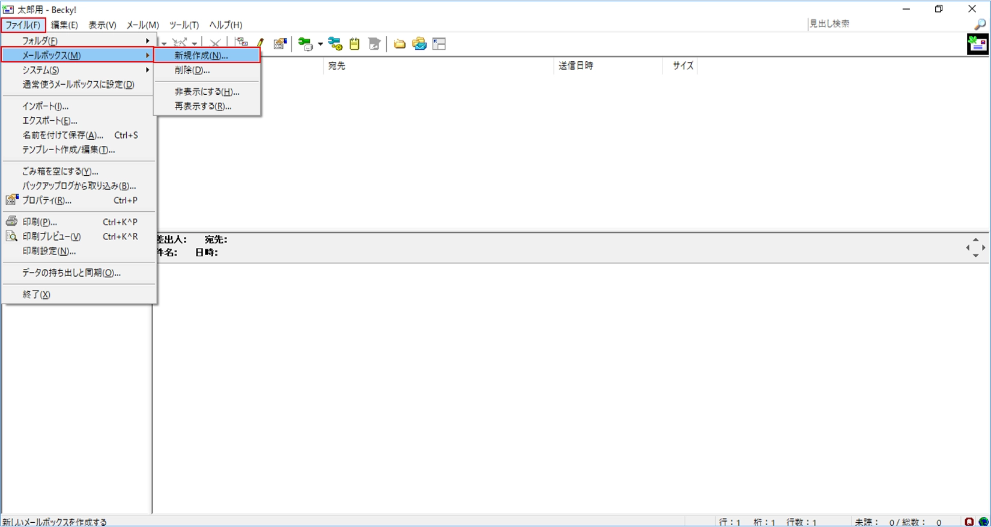The image size is (991, 527).
Task: Click the 見出し検索 search field
Action: (x=889, y=24)
